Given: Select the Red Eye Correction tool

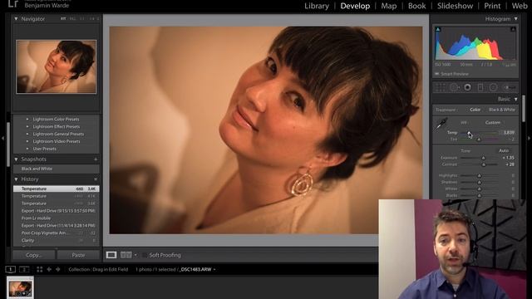Looking at the screenshot, I should pyautogui.click(x=467, y=87).
